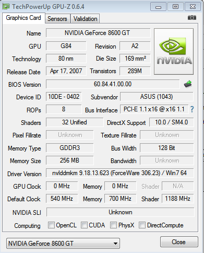Select the Technology value 80 nm

pos(66,59)
